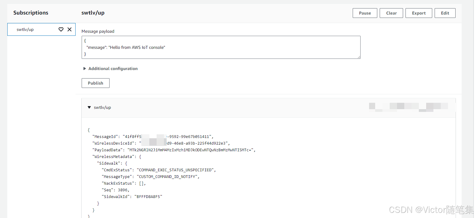Viewport: 475px width, 218px height.
Task: Export the message log
Action: [419, 13]
